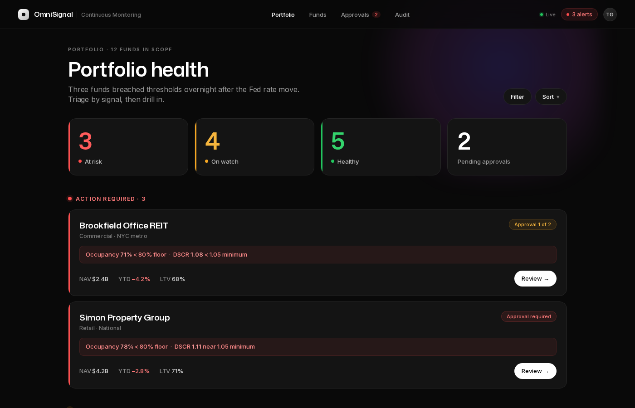Open Brookfield Office REIT fund title
This screenshot has width=635, height=408.
[x=124, y=225]
